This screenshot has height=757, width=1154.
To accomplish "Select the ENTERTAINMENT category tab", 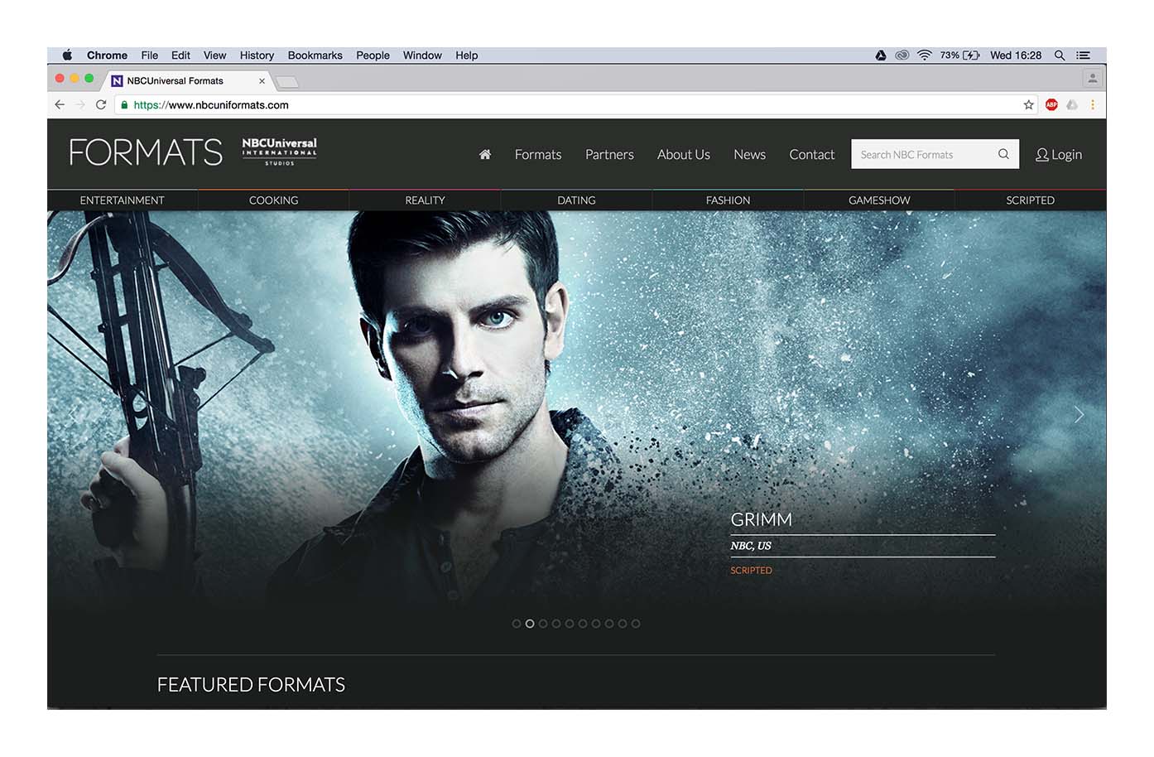I will [123, 200].
